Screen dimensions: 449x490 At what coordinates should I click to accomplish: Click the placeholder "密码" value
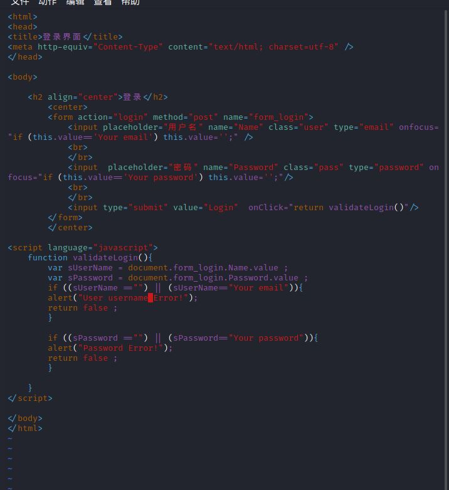coord(183,167)
